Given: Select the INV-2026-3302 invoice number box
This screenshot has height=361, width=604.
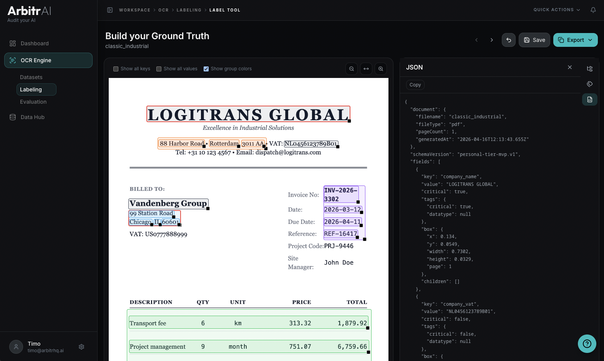Looking at the screenshot, I should click(341, 195).
